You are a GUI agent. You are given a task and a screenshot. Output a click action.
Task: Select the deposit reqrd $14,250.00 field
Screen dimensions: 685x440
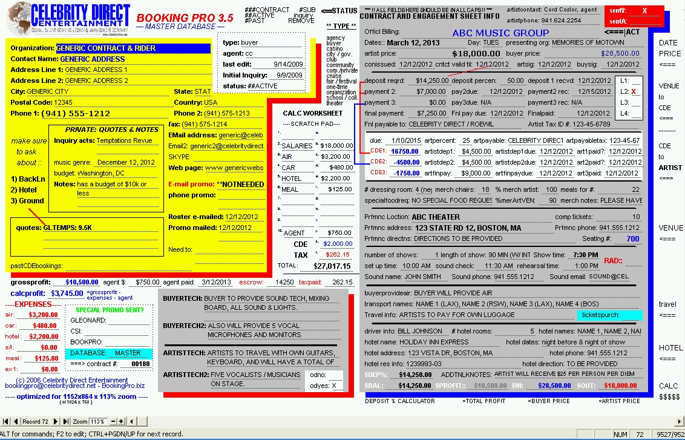(432, 81)
